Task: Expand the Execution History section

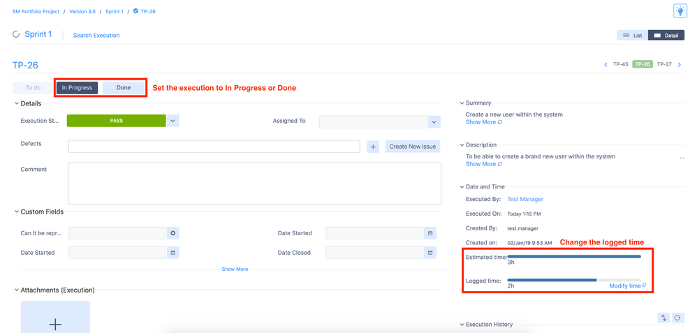Action: (x=462, y=325)
